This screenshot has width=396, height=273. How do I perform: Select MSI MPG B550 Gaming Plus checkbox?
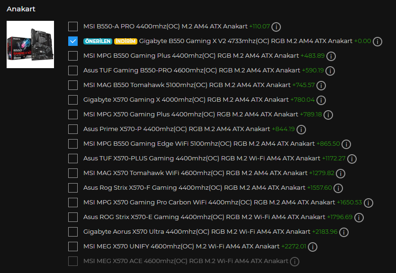73,56
